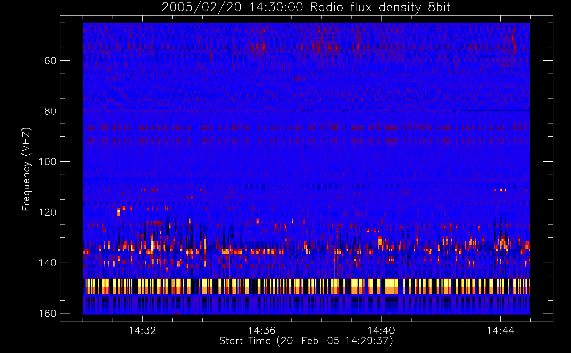Click the 14:32 time tick label
Viewport: 571px width, 353px height.
click(142, 331)
